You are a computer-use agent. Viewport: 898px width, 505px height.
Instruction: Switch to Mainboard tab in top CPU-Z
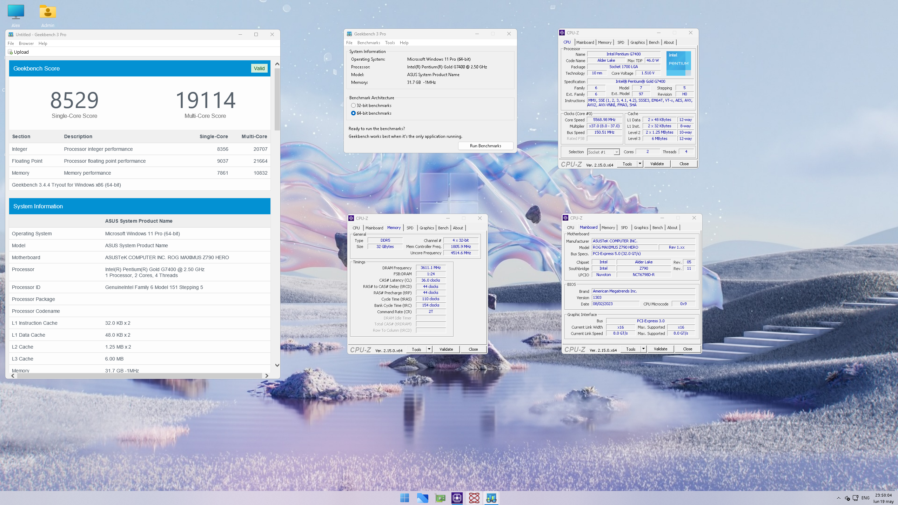(585, 42)
